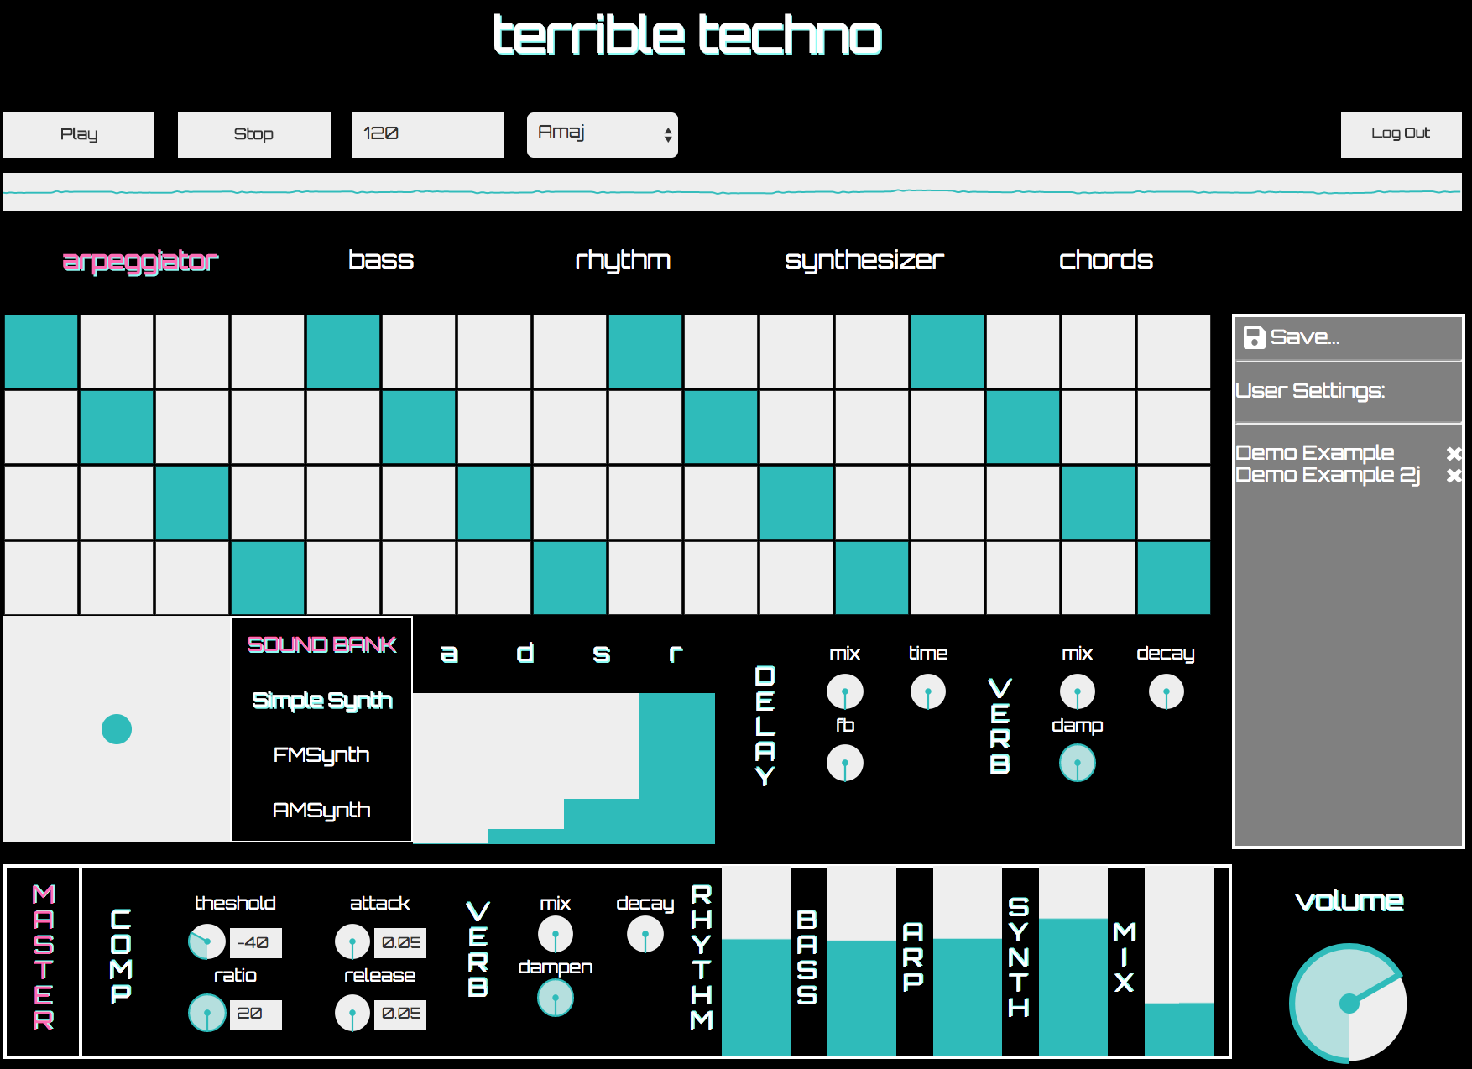Click the Play button
The width and height of the screenshot is (1472, 1069).
pyautogui.click(x=79, y=134)
